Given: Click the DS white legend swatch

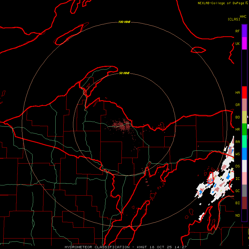Looking at the screenshot, I should [244, 166].
